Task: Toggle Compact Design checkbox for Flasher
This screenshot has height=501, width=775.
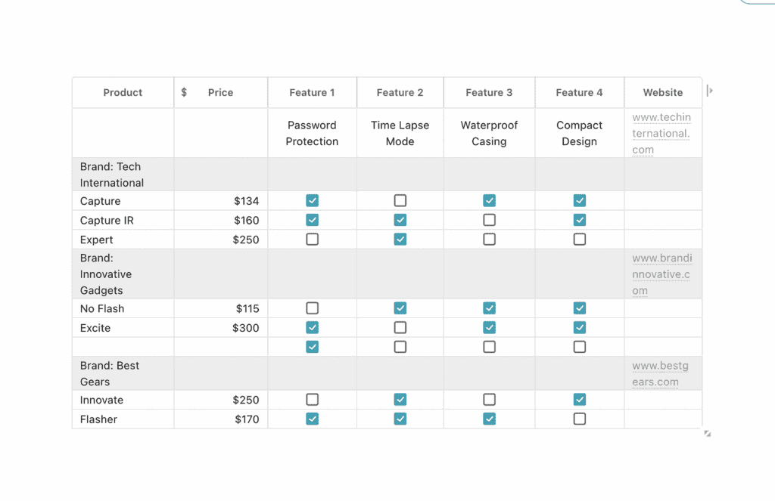Action: pos(580,419)
